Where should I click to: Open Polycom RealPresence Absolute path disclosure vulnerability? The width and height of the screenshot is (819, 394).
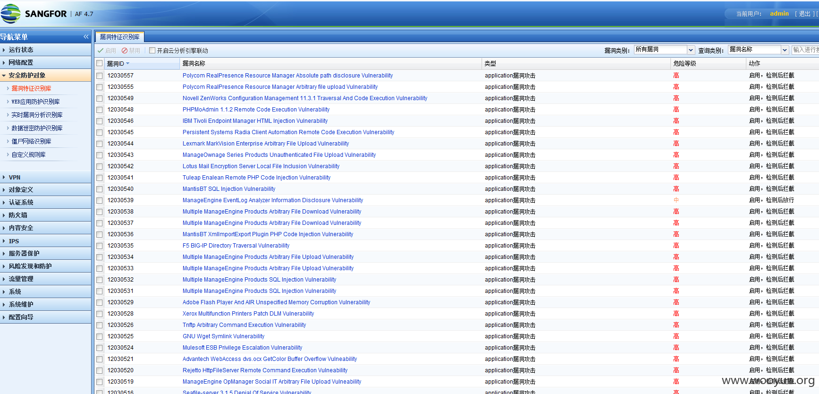pyautogui.click(x=287, y=76)
